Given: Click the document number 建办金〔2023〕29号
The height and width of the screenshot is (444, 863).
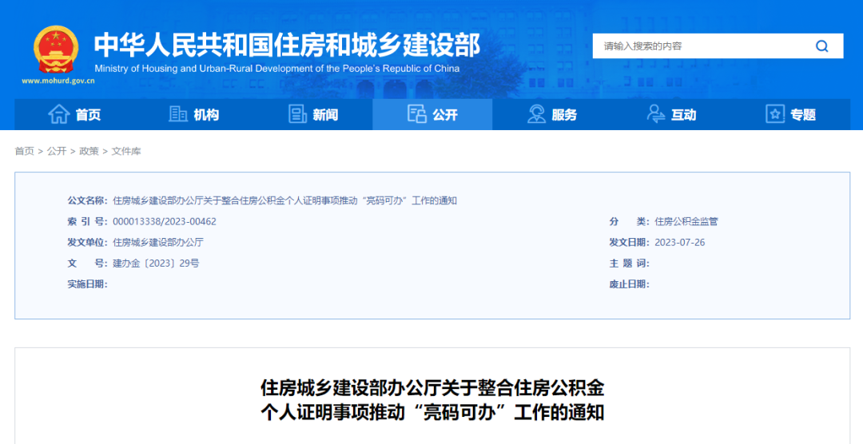Looking at the screenshot, I should (x=156, y=264).
